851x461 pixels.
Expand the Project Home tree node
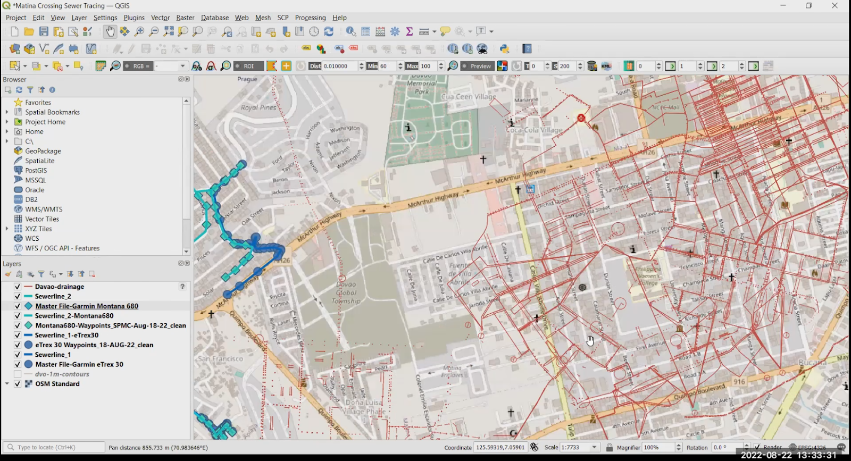(7, 122)
